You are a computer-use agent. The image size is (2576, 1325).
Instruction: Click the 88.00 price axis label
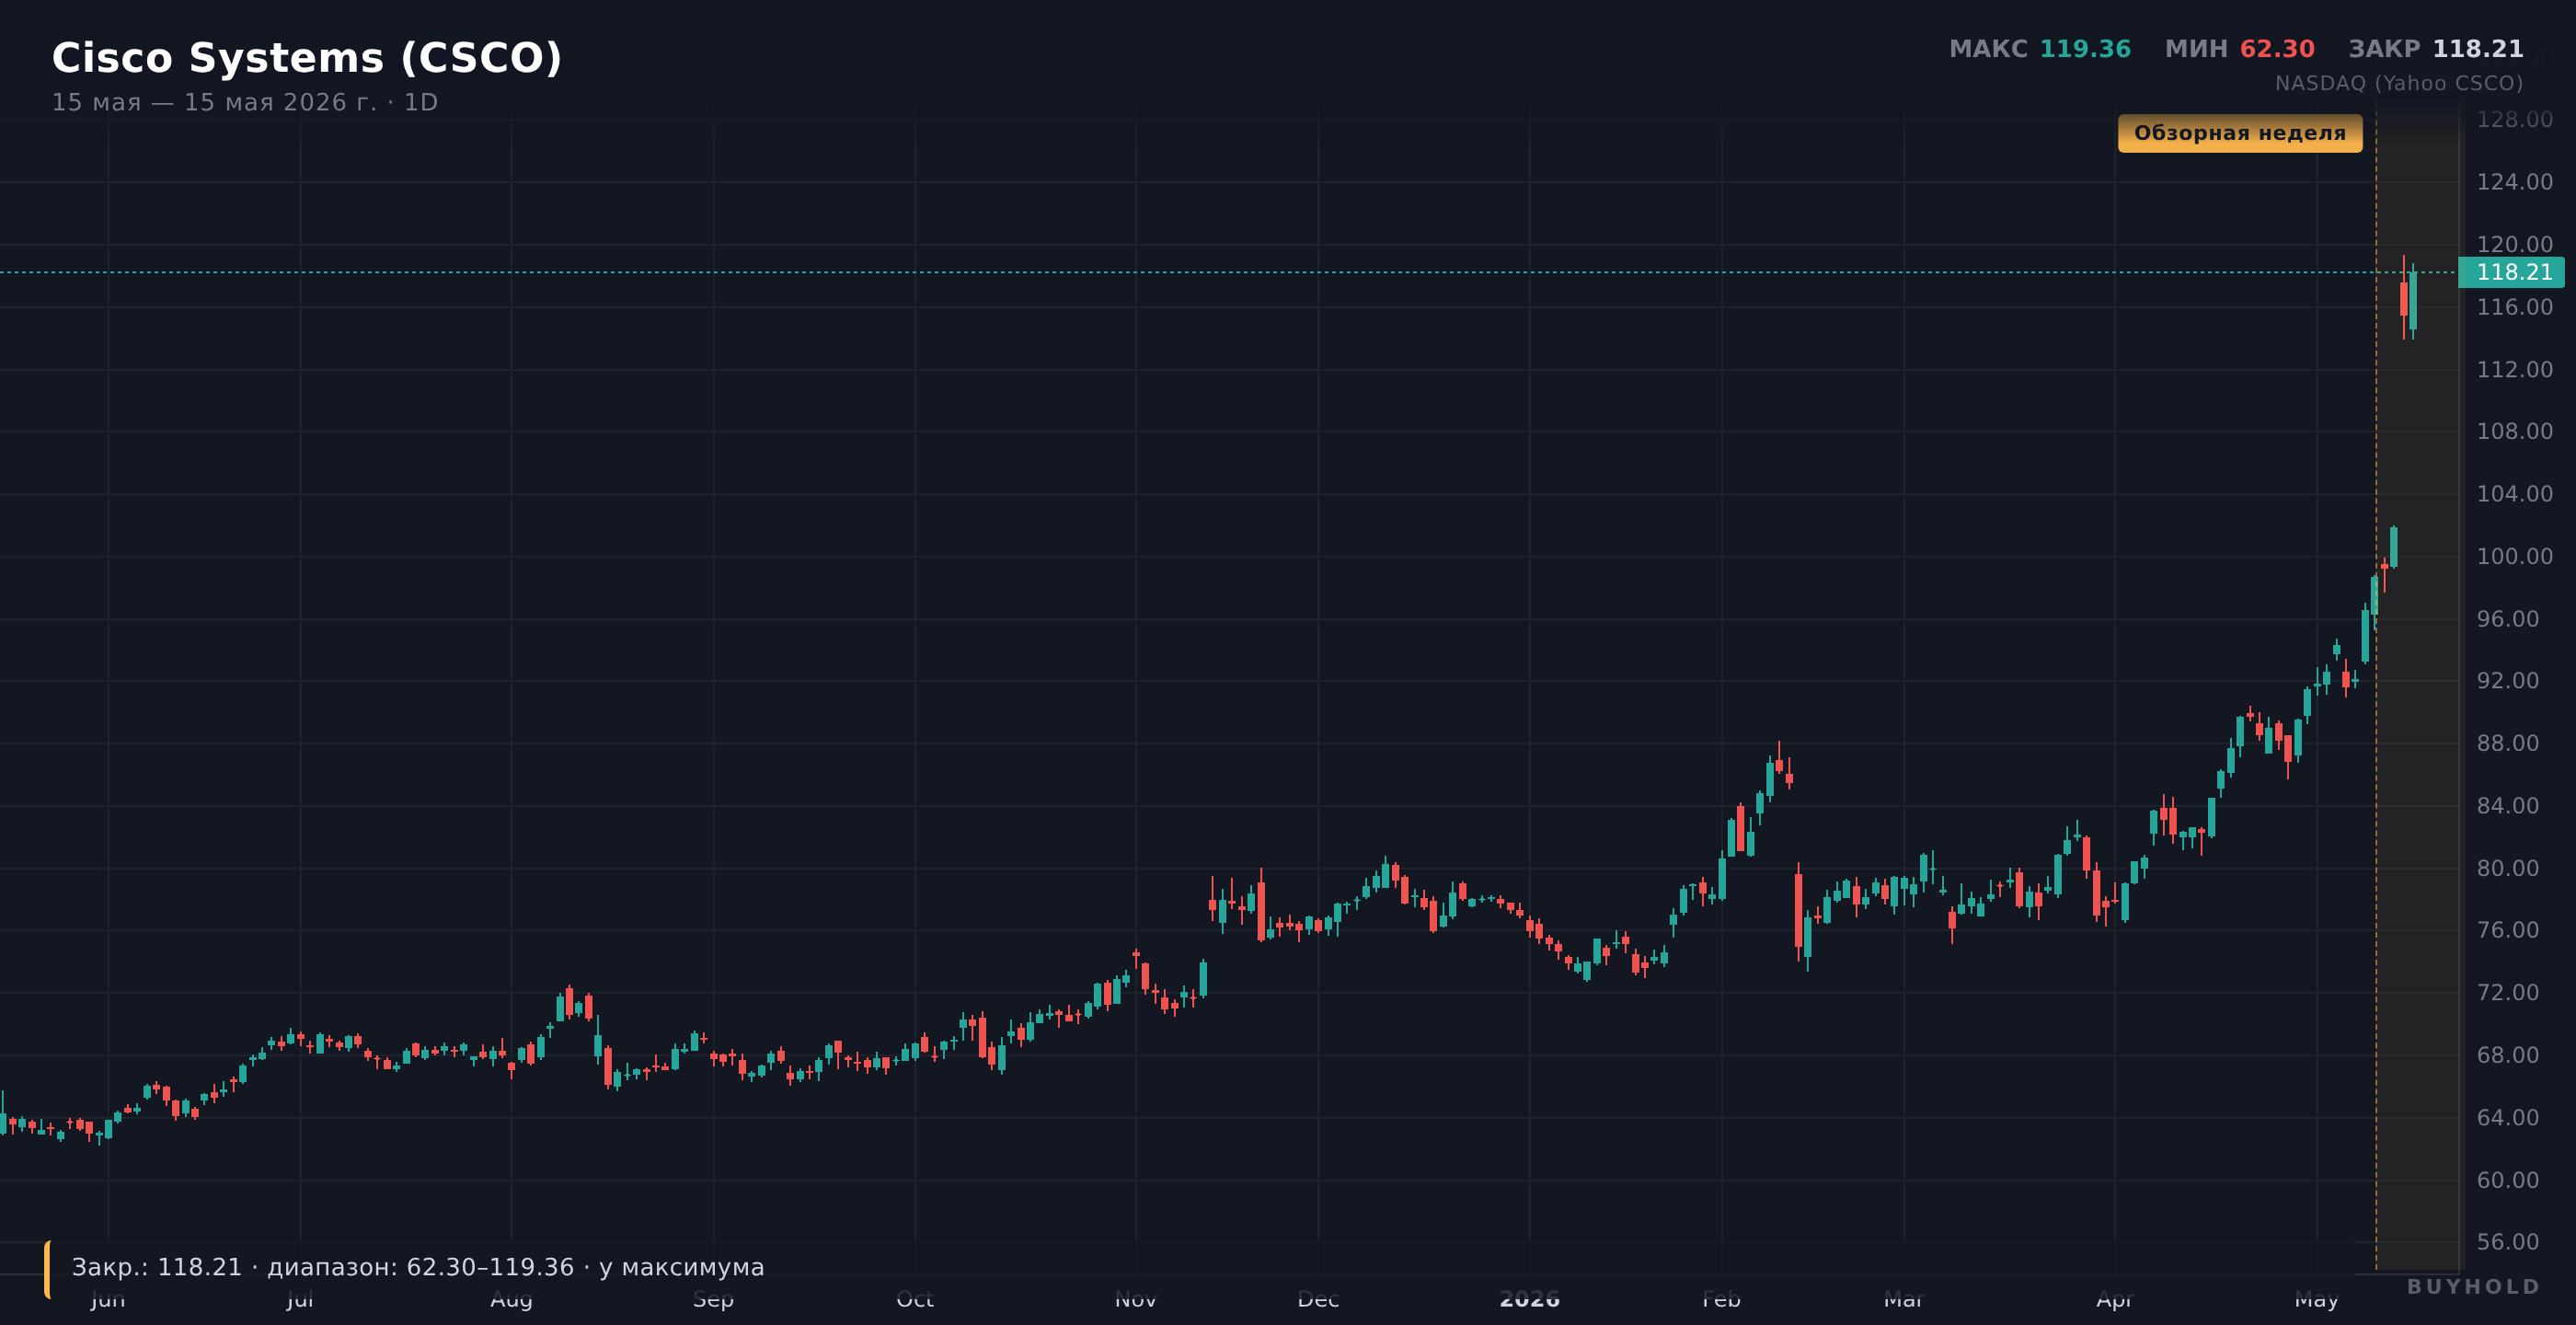2507,743
